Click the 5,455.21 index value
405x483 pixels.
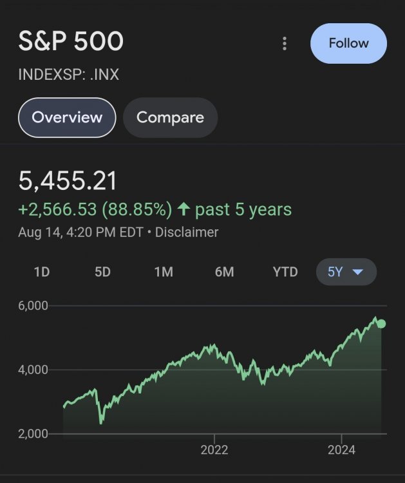click(68, 182)
